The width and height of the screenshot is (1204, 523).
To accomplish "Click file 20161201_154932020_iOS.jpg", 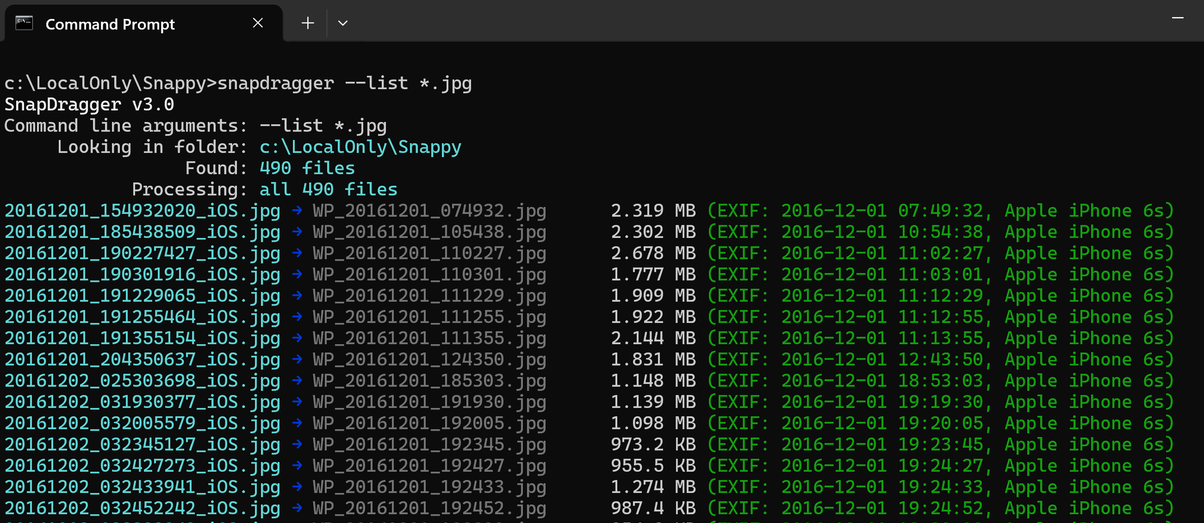I will point(143,211).
